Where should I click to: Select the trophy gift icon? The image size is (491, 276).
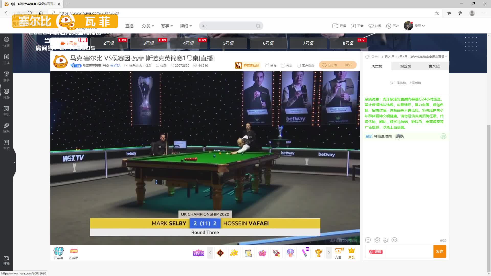(318, 253)
